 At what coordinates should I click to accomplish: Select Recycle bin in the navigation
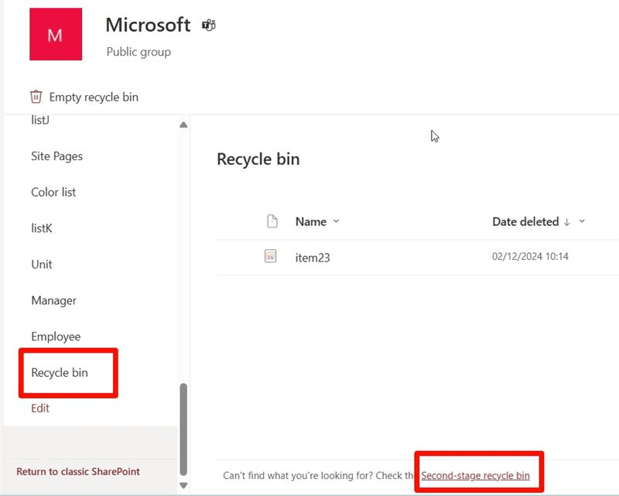tap(60, 373)
